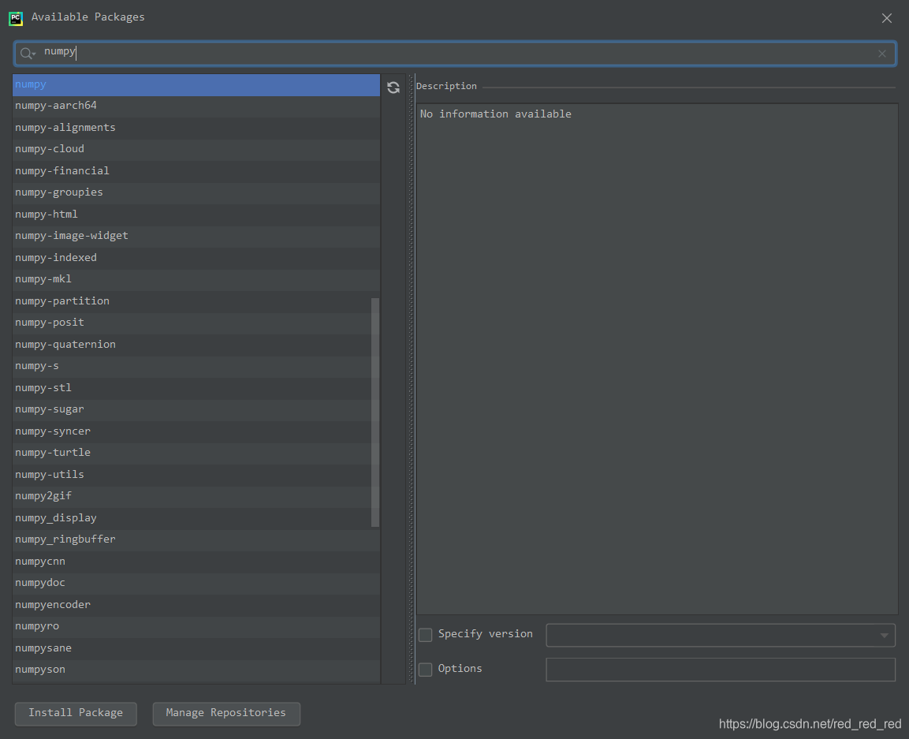Select numpy_display package
The height and width of the screenshot is (739, 909).
(x=196, y=519)
